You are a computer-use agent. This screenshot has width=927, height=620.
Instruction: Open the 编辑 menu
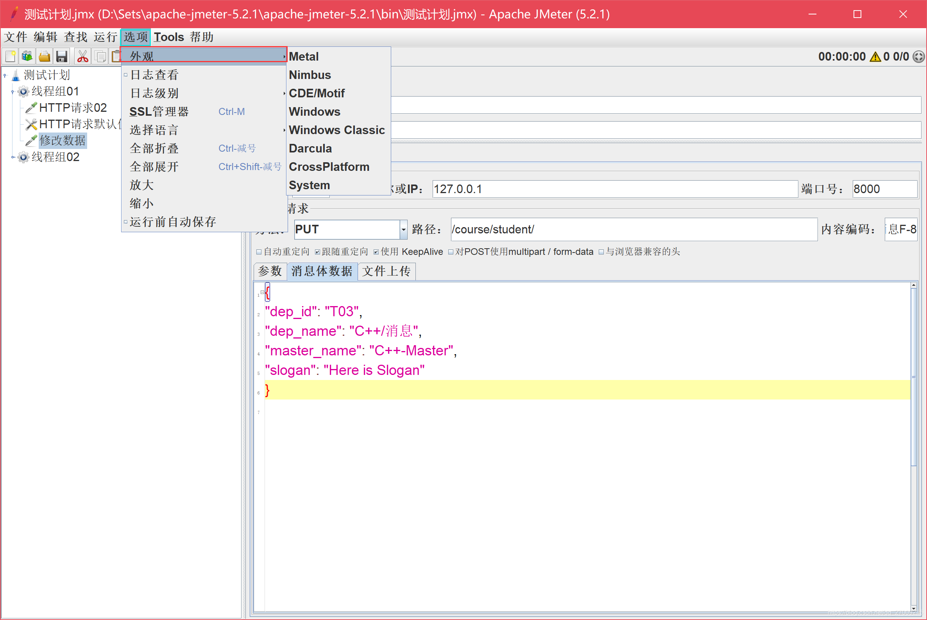coord(46,37)
